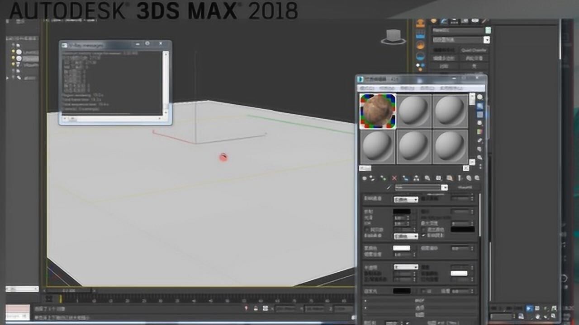Click the red X Reset Map icon
The width and height of the screenshot is (579, 325).
[394, 178]
